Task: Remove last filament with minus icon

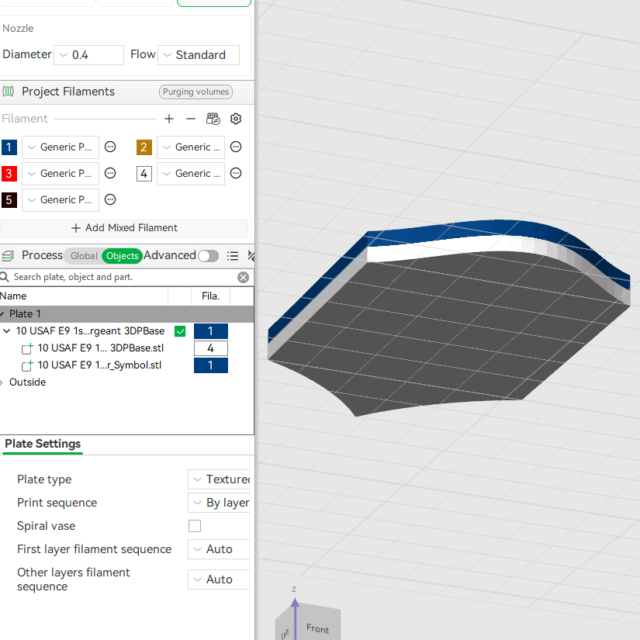Action: 191,119
